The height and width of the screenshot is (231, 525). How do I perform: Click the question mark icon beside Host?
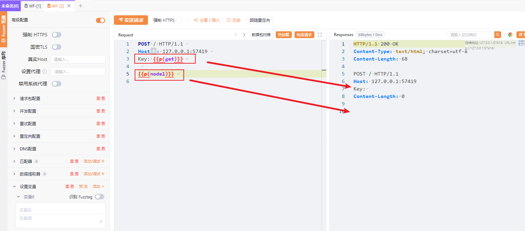[153, 51]
